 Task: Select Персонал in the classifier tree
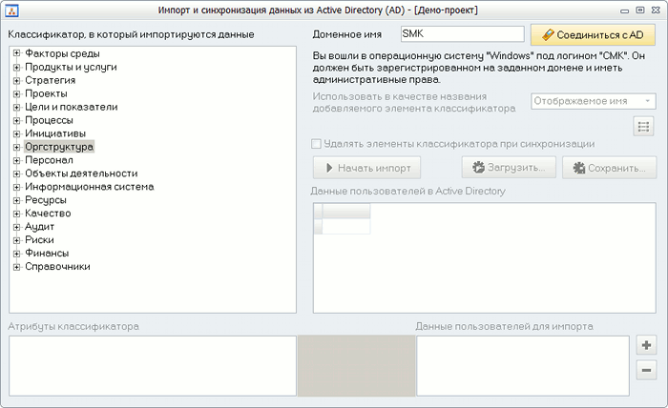point(50,161)
